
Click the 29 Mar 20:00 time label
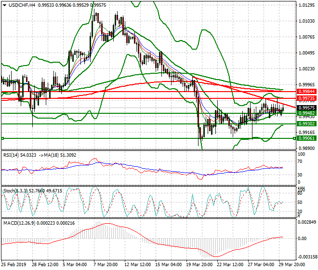(292, 265)
